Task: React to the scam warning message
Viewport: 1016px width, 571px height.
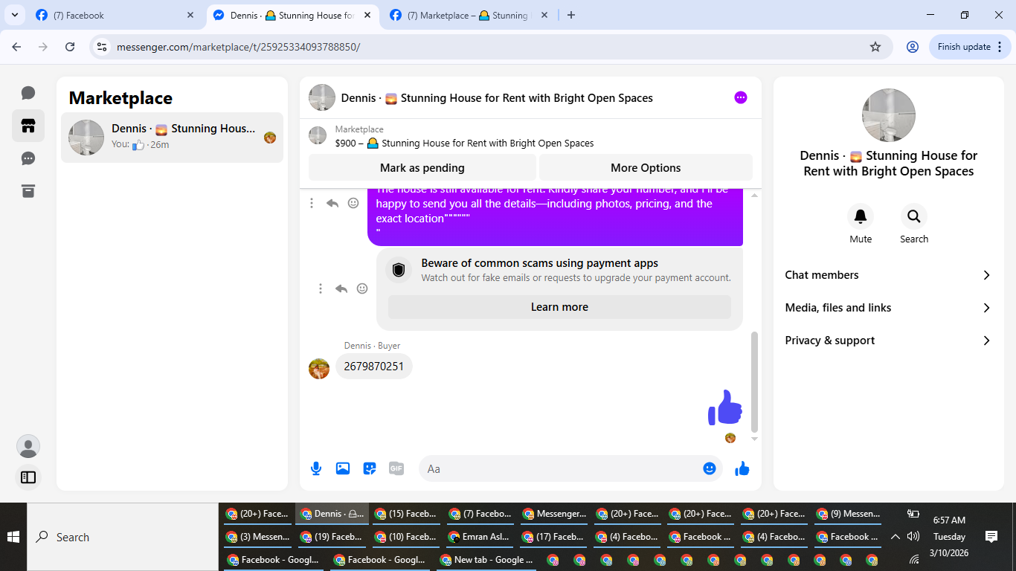Action: (362, 288)
